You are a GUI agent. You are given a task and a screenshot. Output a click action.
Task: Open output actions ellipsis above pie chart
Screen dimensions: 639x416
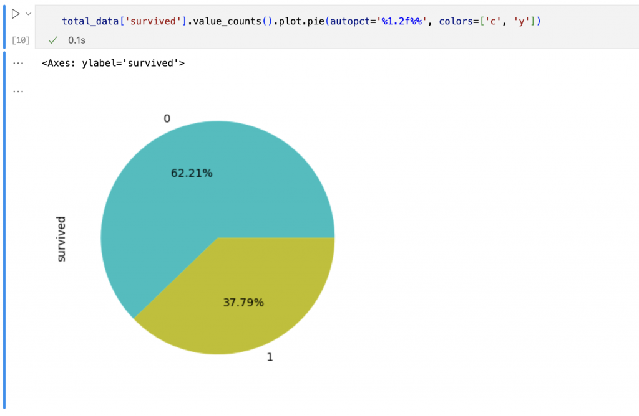[18, 91]
